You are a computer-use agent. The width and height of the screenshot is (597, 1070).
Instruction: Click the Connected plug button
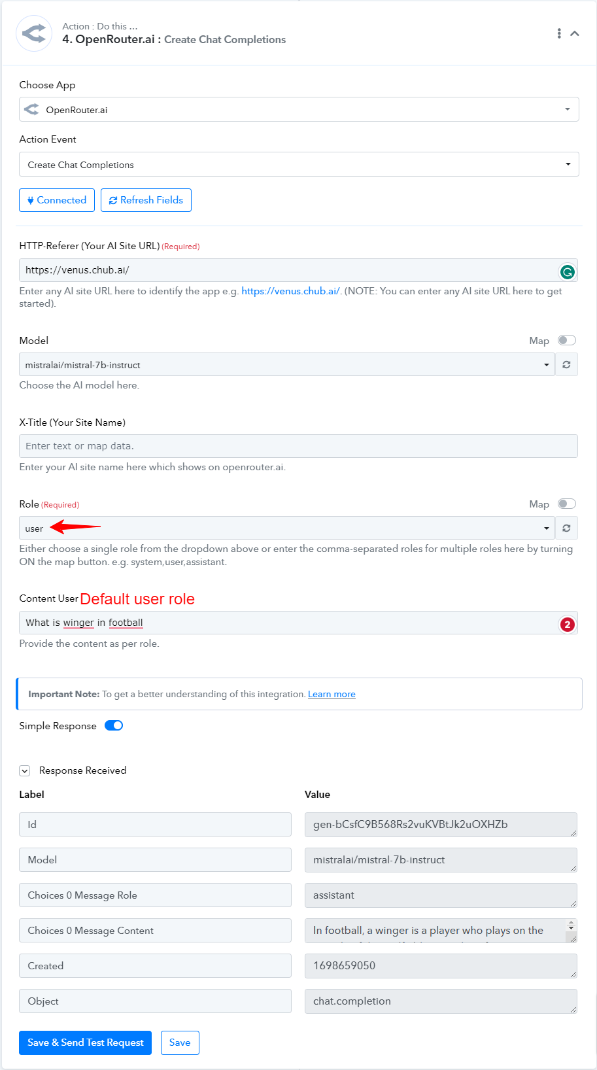pos(57,200)
